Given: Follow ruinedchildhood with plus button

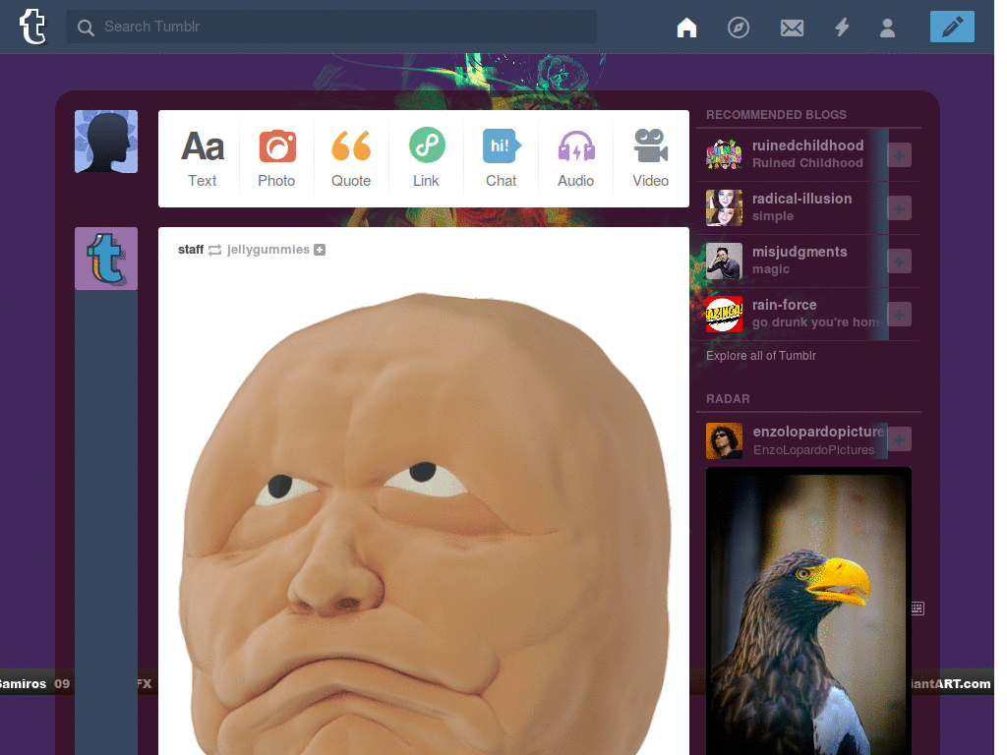Looking at the screenshot, I should click(899, 154).
